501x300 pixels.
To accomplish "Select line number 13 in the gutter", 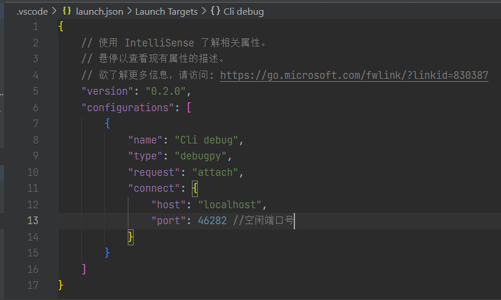I will 33,221.
